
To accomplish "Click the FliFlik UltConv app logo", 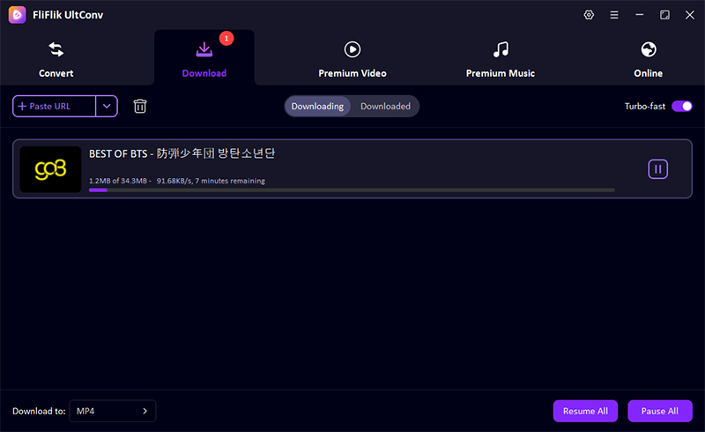I will 17,15.
